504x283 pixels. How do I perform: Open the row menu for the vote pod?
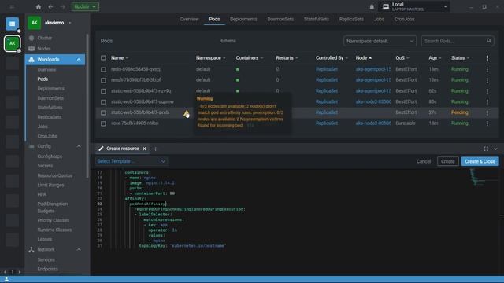click(487, 123)
